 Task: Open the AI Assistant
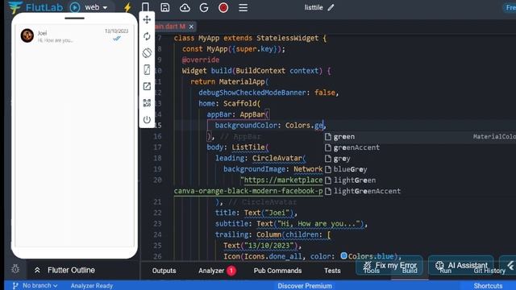(461, 265)
